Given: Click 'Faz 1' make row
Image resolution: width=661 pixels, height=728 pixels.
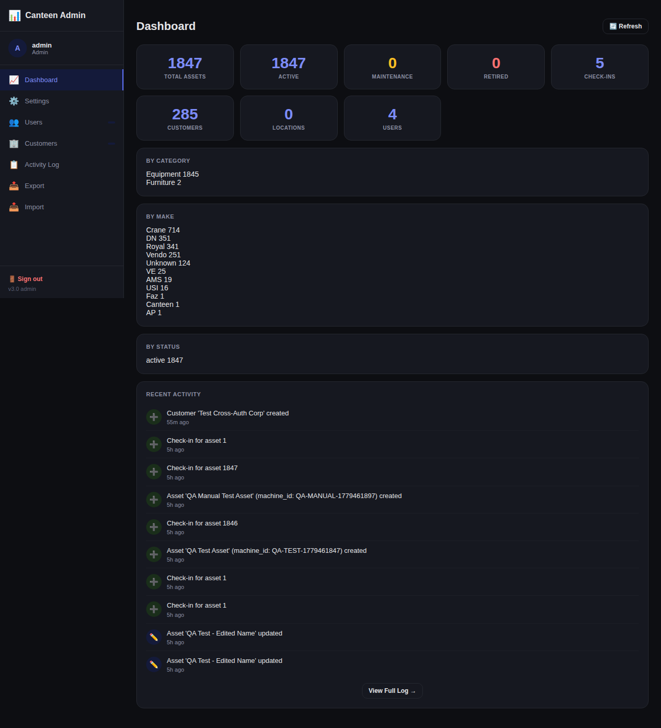Looking at the screenshot, I should (x=155, y=296).
